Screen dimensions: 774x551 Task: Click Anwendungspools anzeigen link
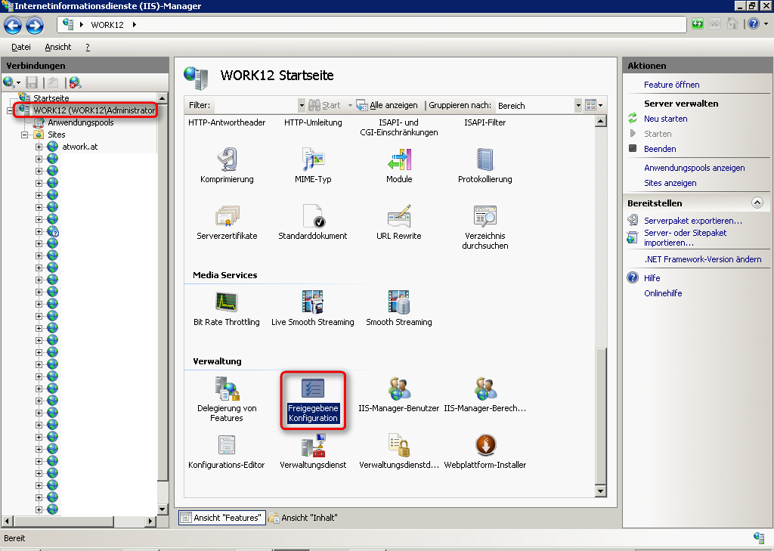[x=694, y=168]
